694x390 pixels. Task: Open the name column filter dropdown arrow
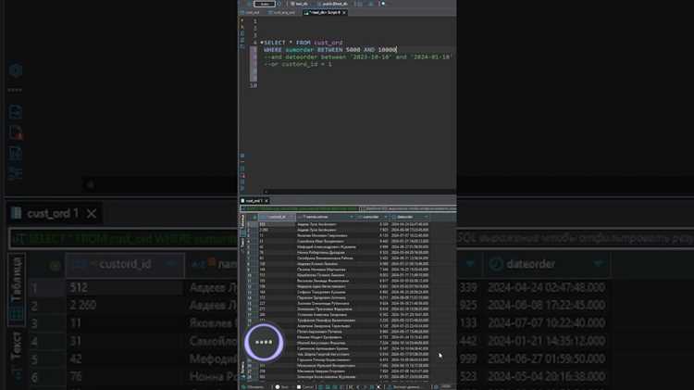pyautogui.click(x=352, y=217)
